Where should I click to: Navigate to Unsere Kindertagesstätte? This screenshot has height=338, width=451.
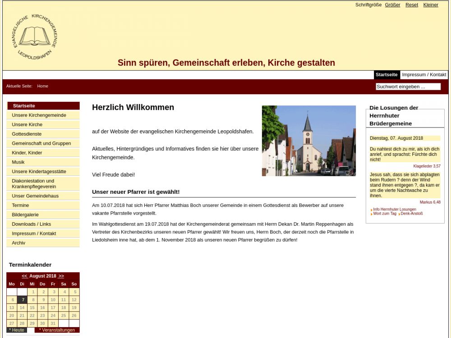pyautogui.click(x=39, y=171)
